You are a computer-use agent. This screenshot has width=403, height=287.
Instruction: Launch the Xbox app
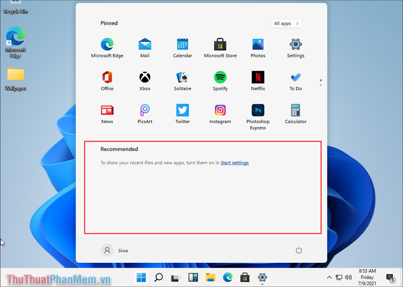coord(145,78)
